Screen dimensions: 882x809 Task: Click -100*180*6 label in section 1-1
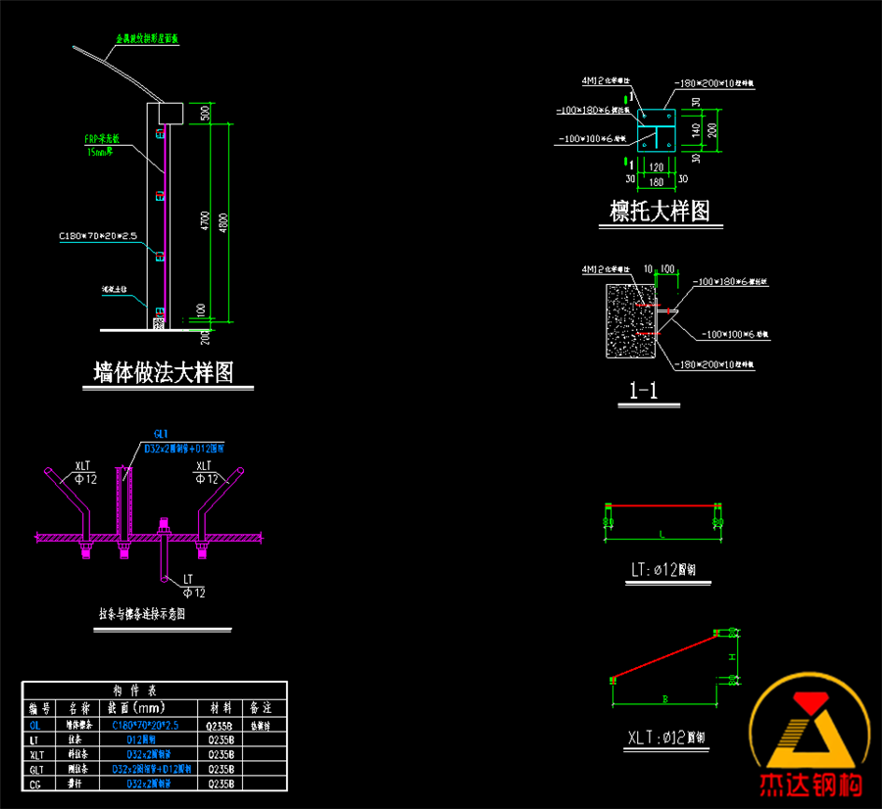click(x=729, y=282)
